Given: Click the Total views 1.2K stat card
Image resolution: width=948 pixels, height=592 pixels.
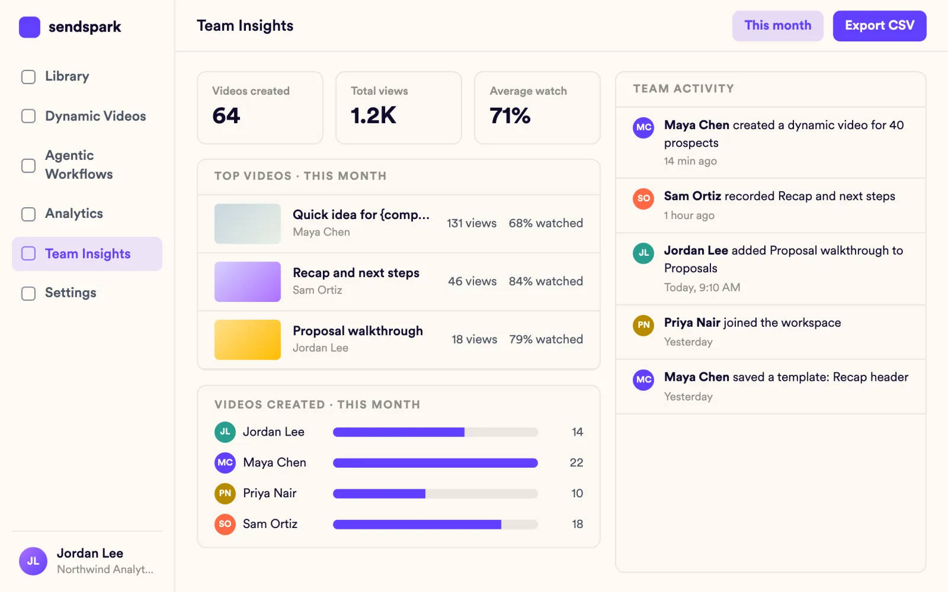Looking at the screenshot, I should [399, 108].
